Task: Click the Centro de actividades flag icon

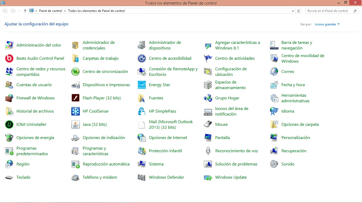Action: coord(208,58)
